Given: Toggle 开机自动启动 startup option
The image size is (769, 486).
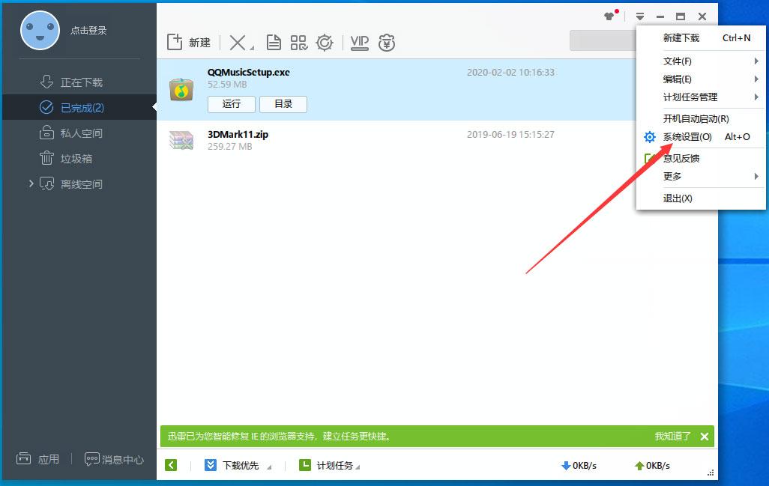Looking at the screenshot, I should click(696, 118).
